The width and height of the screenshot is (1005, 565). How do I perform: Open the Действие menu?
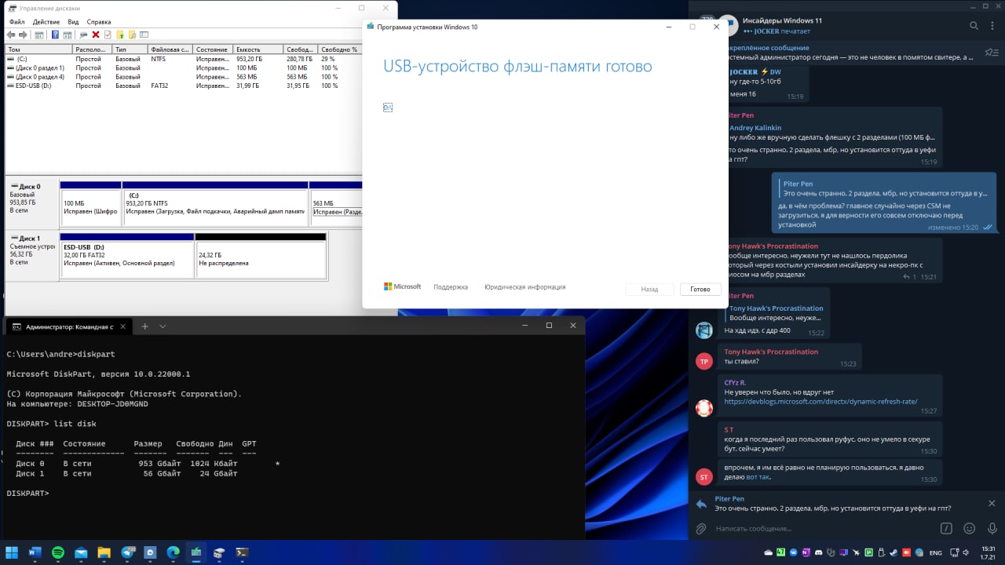(x=46, y=22)
